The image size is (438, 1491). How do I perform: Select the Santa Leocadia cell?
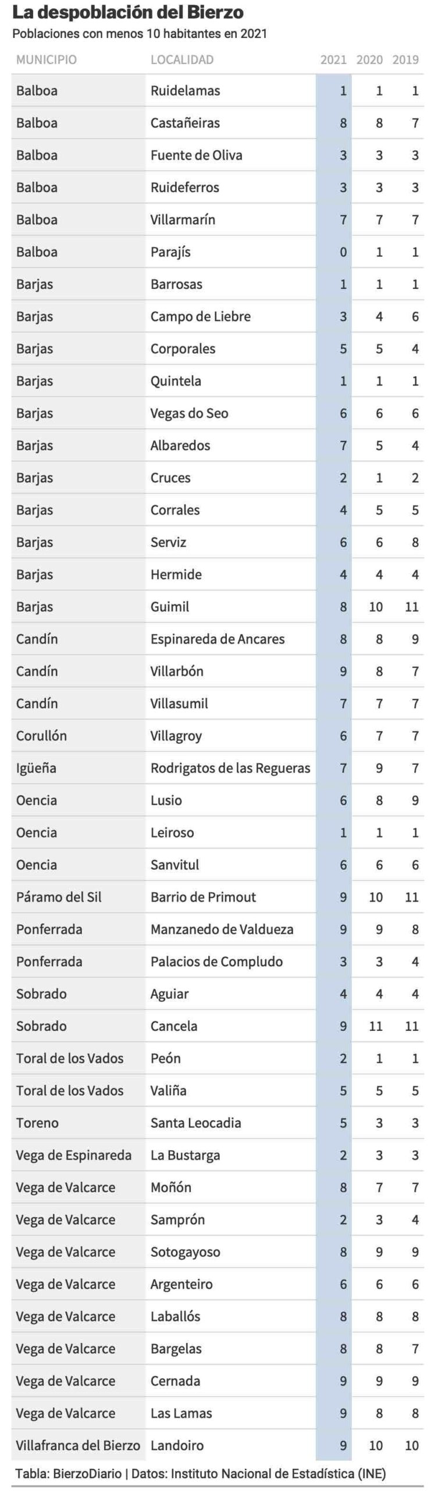(x=231, y=1122)
